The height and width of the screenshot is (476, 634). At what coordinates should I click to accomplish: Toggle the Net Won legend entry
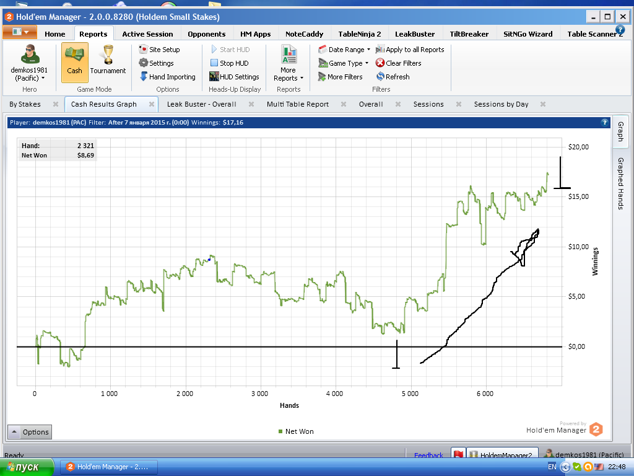[296, 431]
